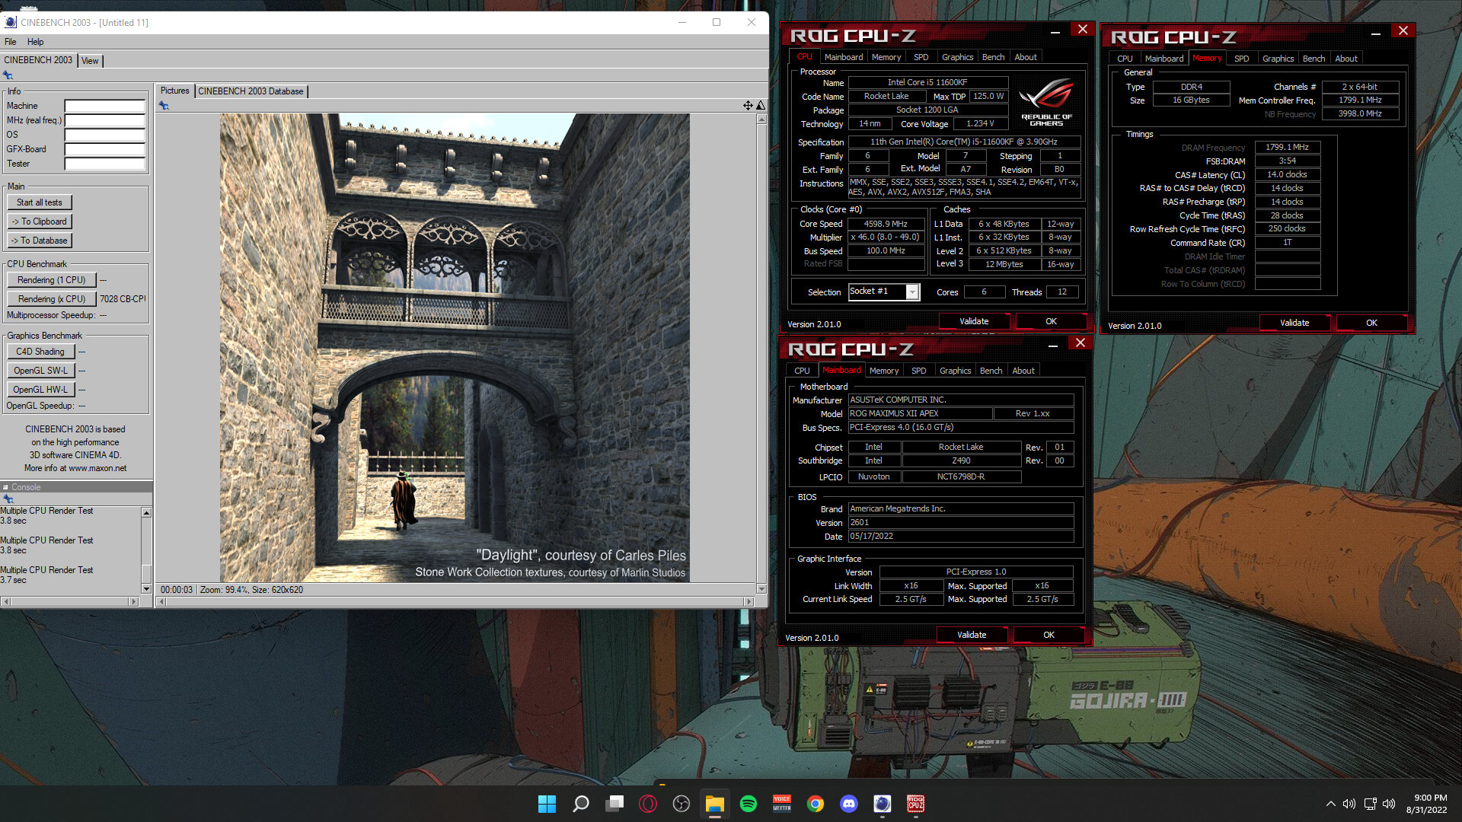Click OK in the CPU-Z Memory window
Viewport: 1462px width, 822px height.
1371,323
